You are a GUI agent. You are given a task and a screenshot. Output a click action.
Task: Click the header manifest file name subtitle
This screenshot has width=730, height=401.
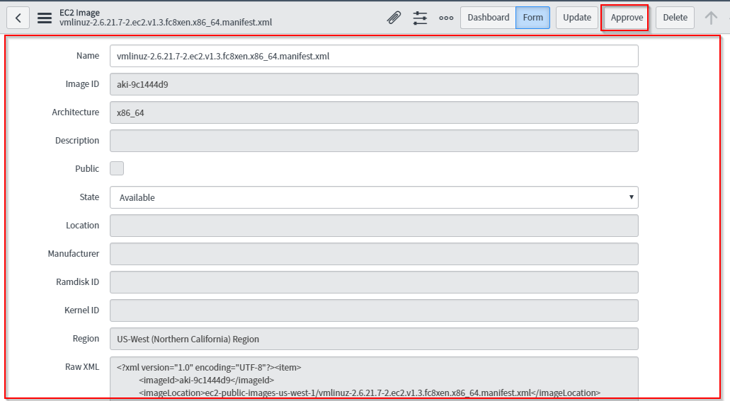coord(166,23)
